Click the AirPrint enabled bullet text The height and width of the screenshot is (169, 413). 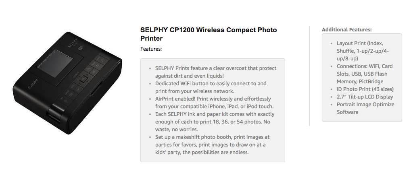(214, 103)
